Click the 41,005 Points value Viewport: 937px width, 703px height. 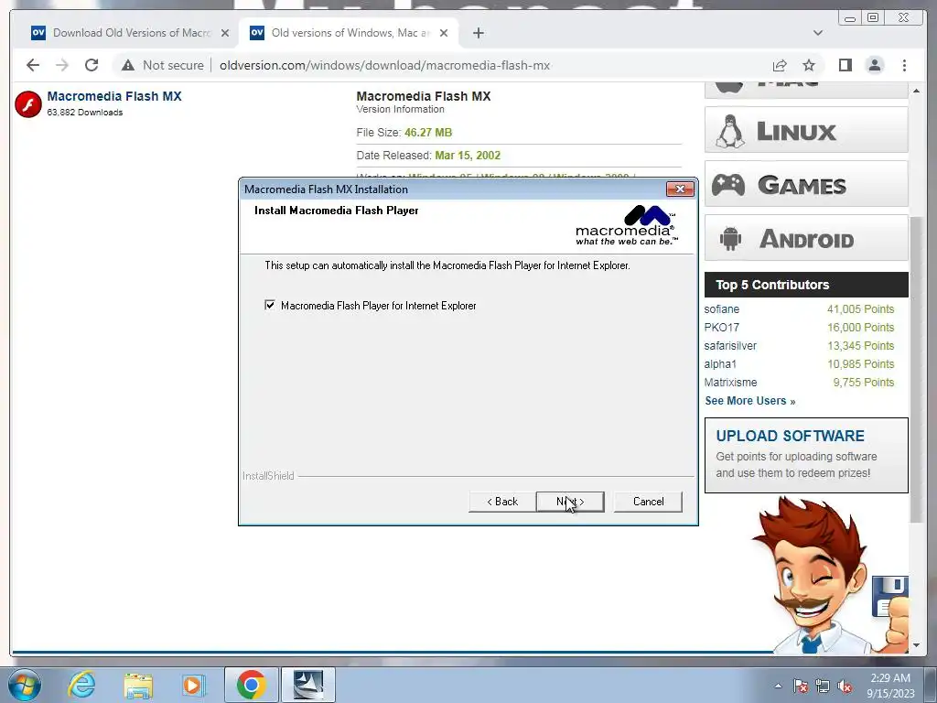pos(860,309)
